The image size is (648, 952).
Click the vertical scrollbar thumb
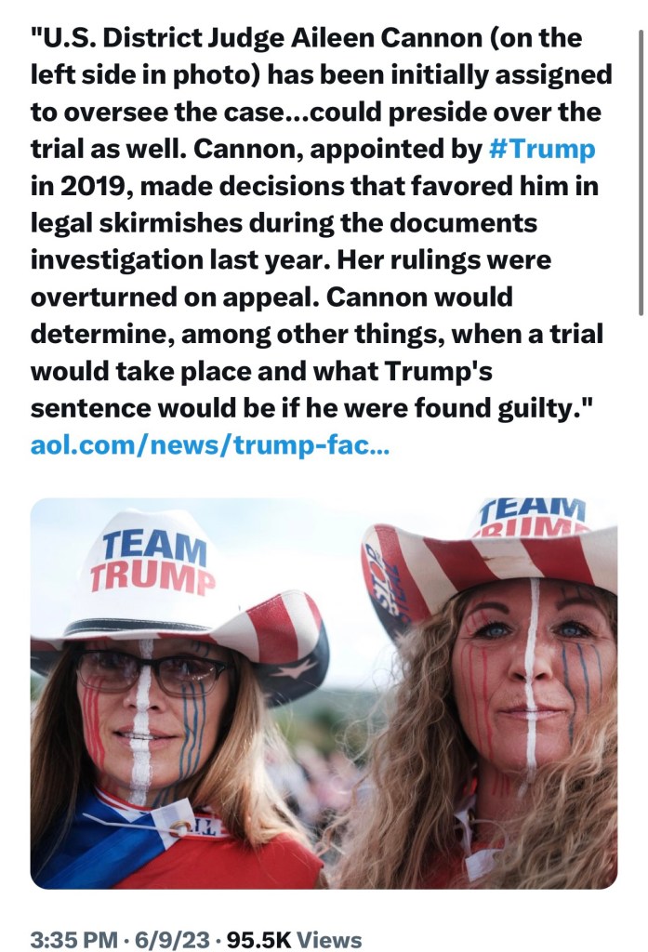click(641, 172)
